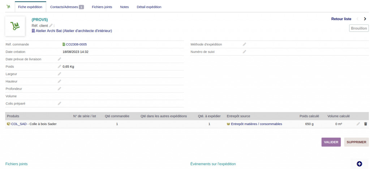Edit the Méthode d'expédition pencil icon
370x169 pixels.
point(245,44)
